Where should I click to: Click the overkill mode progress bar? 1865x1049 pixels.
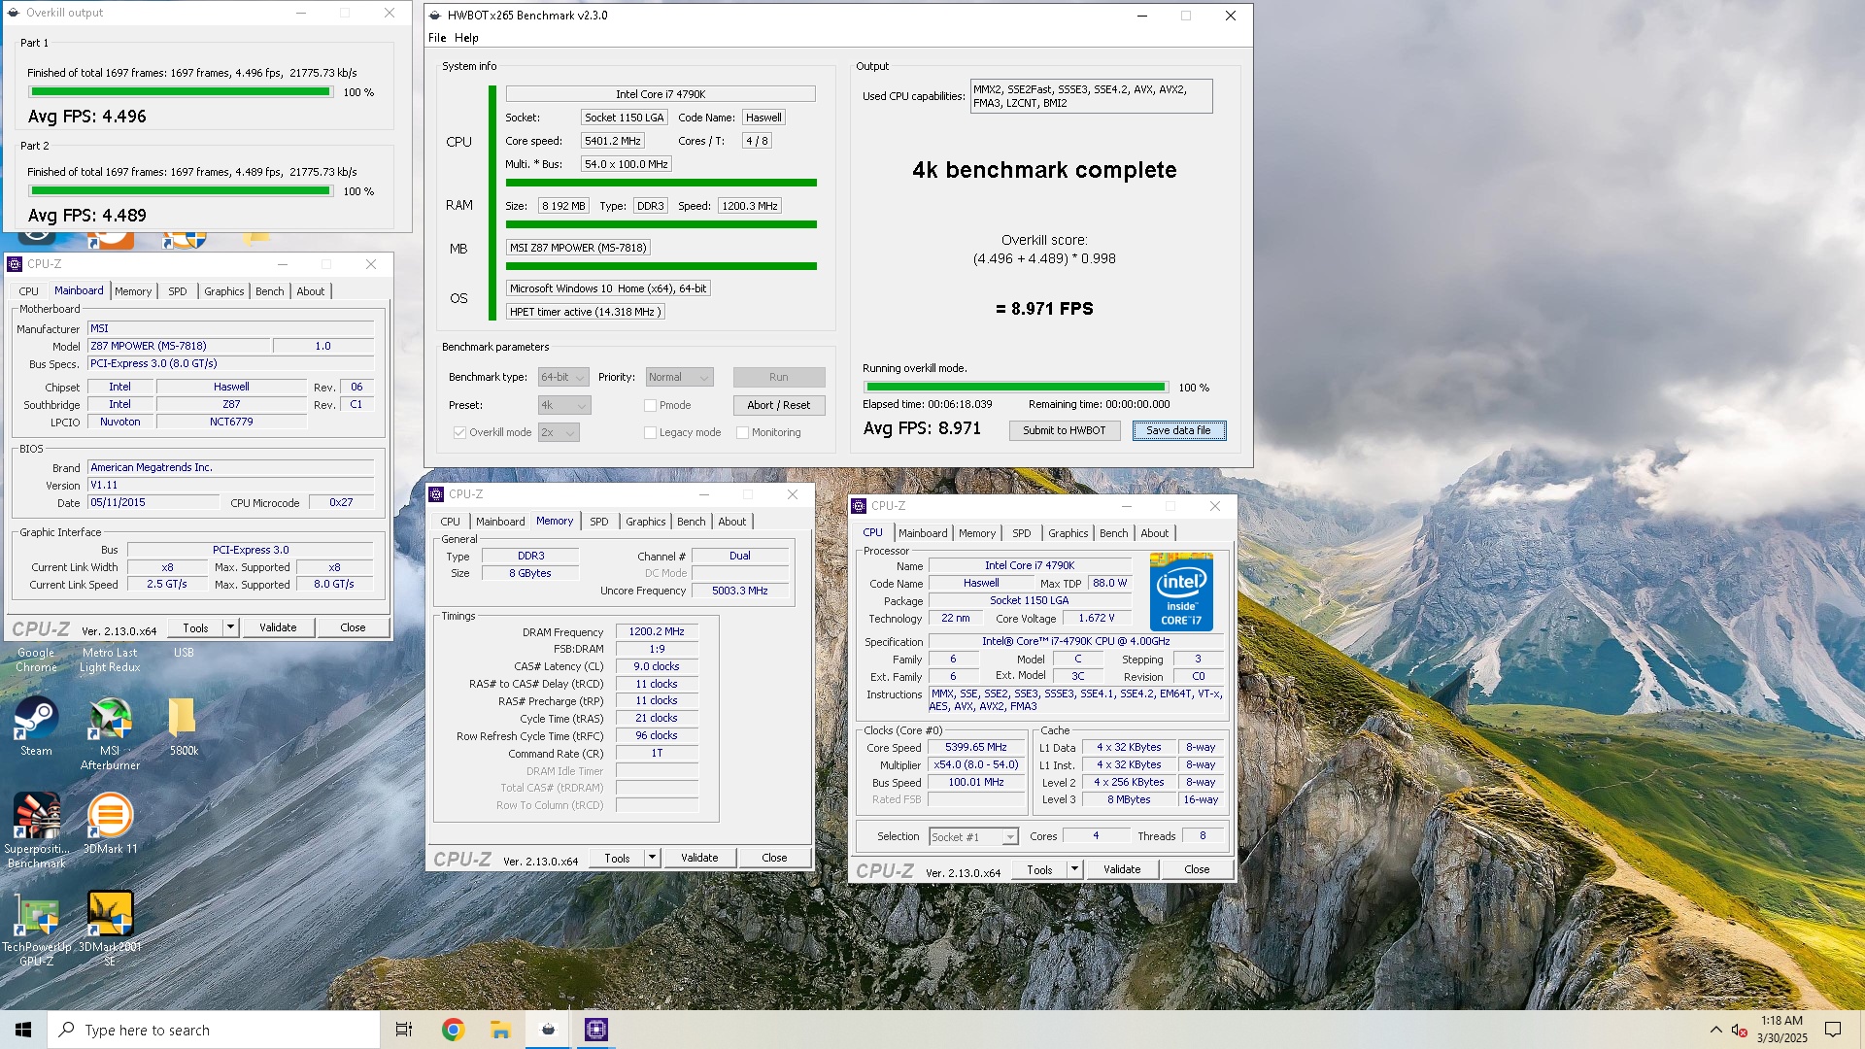1015,388
